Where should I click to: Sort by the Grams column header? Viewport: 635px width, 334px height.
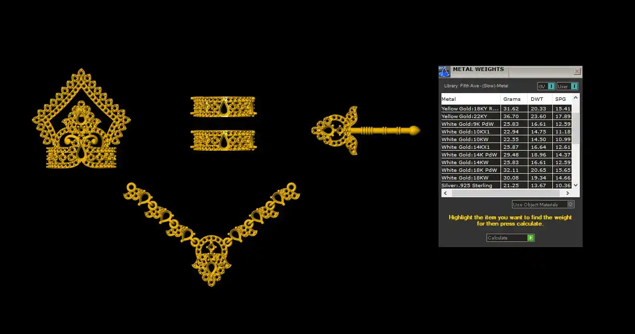(512, 99)
